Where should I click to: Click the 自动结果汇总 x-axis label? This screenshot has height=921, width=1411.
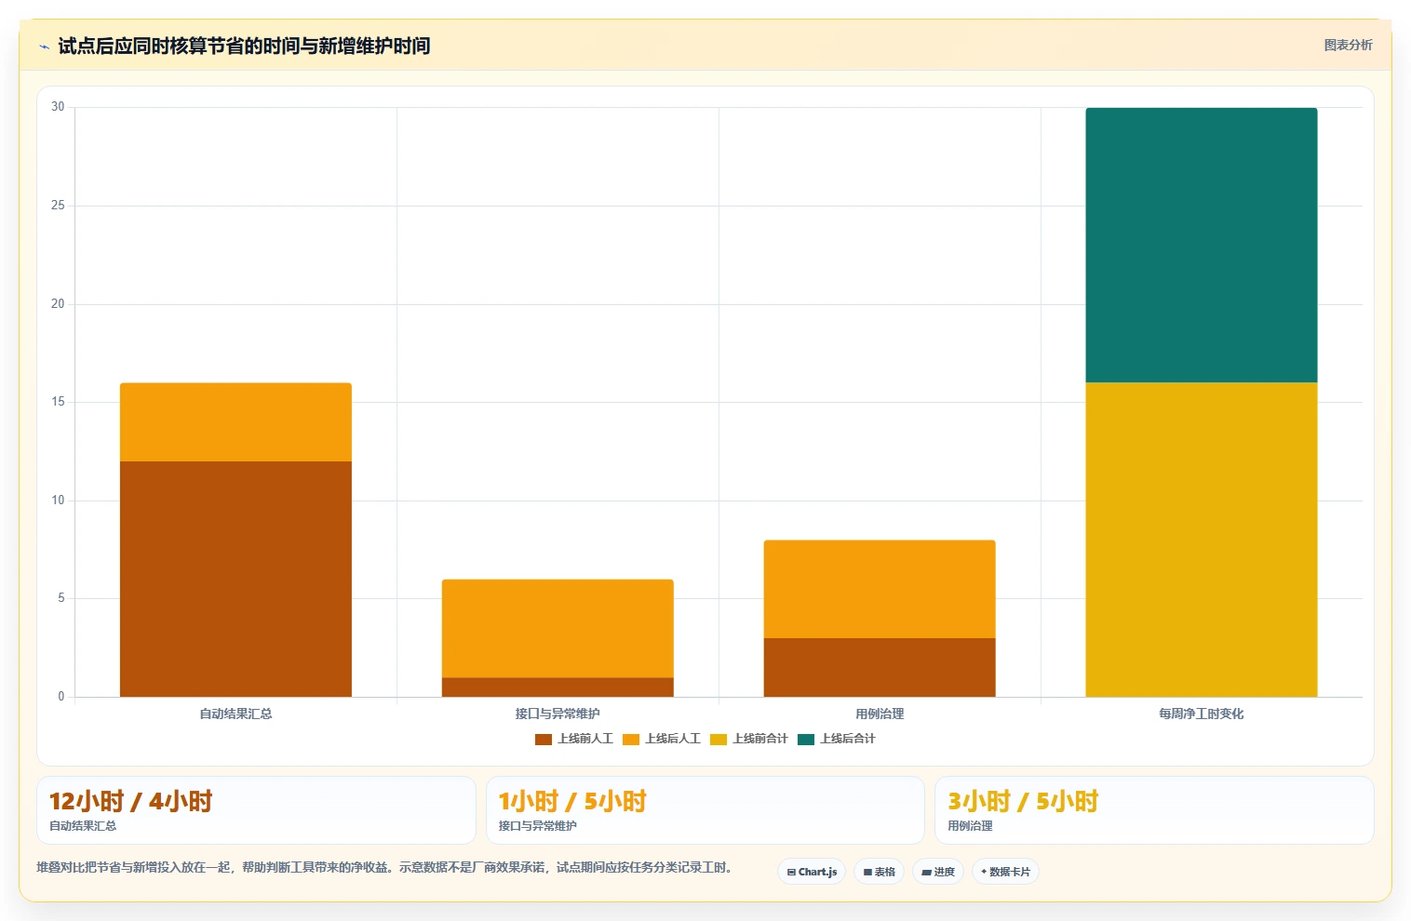pyautogui.click(x=235, y=714)
